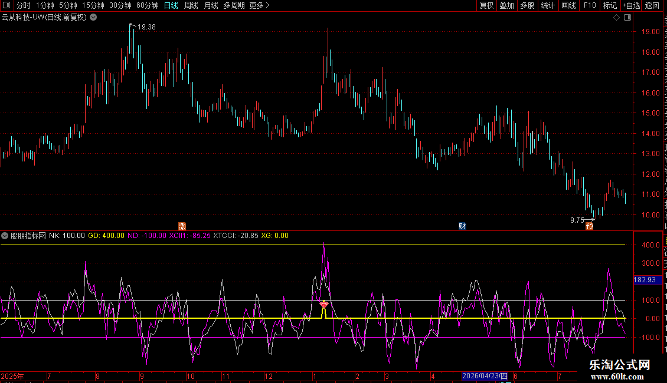Select the 日线 daily chart tab

(x=171, y=5)
